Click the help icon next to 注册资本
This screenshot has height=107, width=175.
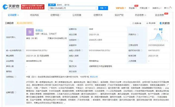pos(78,40)
